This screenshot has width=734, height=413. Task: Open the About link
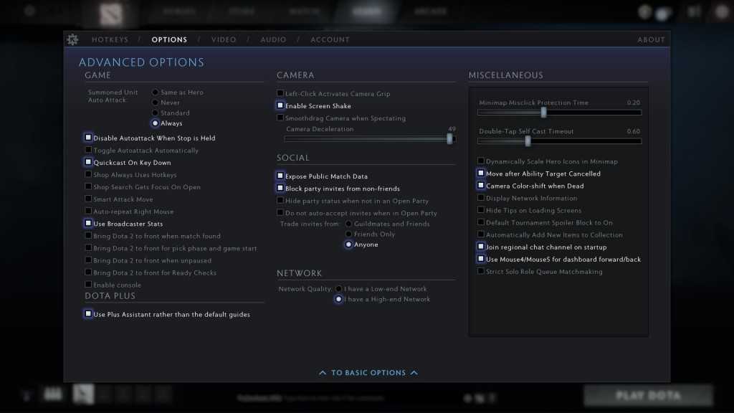[x=651, y=39]
